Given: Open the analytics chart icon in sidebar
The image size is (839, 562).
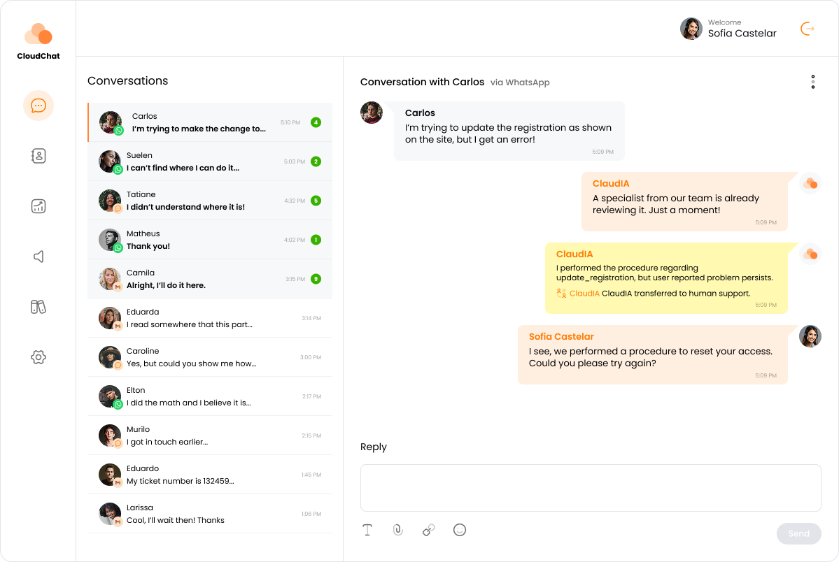Looking at the screenshot, I should pyautogui.click(x=38, y=206).
